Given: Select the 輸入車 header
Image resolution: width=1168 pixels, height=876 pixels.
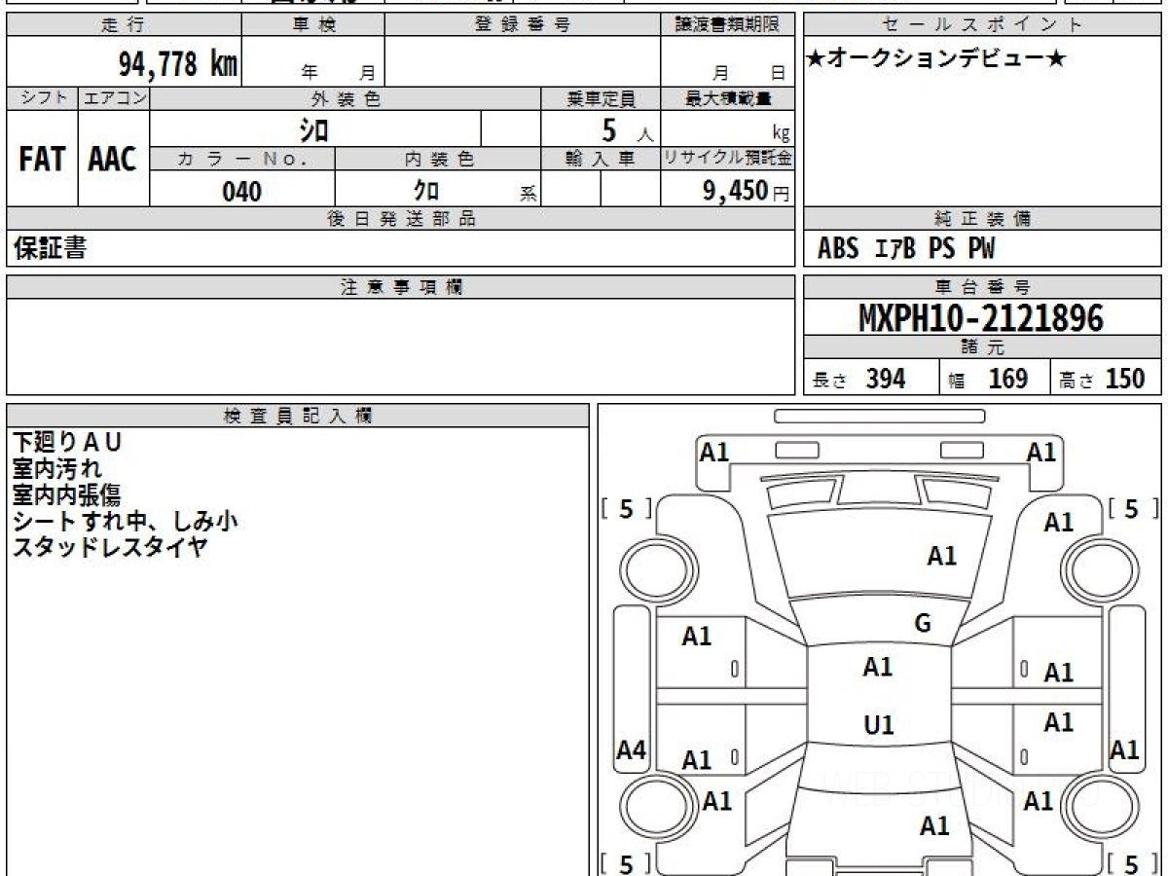Looking at the screenshot, I should 601,160.
